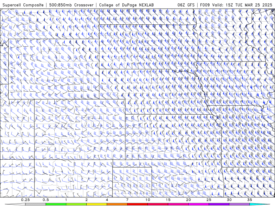Click the scale label 2 on the legend
The width and height of the screenshot is (275, 206).
[x=87, y=200]
